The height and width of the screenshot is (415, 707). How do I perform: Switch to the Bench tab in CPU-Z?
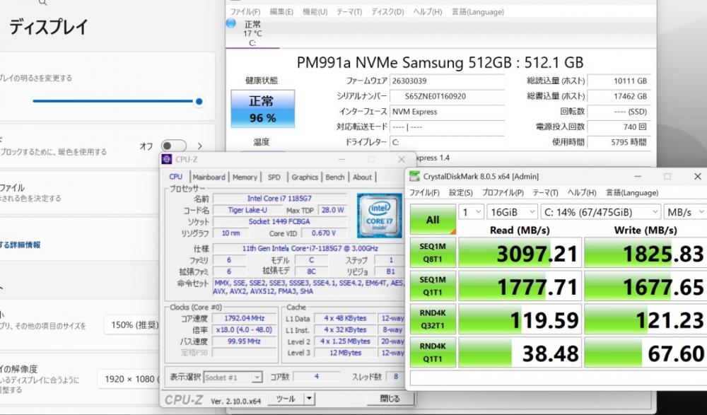tap(335, 177)
